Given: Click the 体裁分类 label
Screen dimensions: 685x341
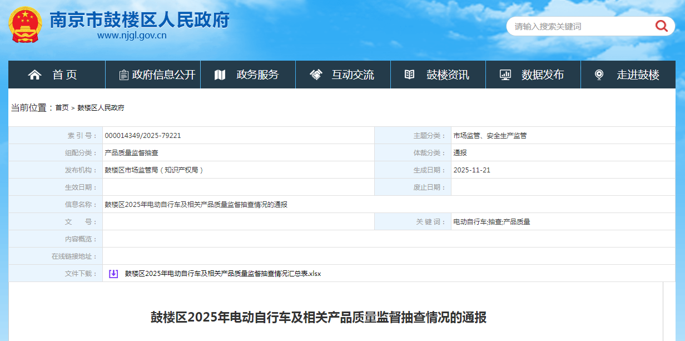Looking at the screenshot, I should click(x=430, y=153).
